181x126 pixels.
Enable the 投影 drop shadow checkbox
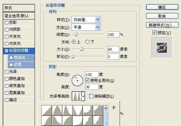point(7,22)
